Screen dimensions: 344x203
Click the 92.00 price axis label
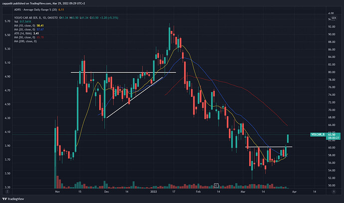(x=332, y=27)
